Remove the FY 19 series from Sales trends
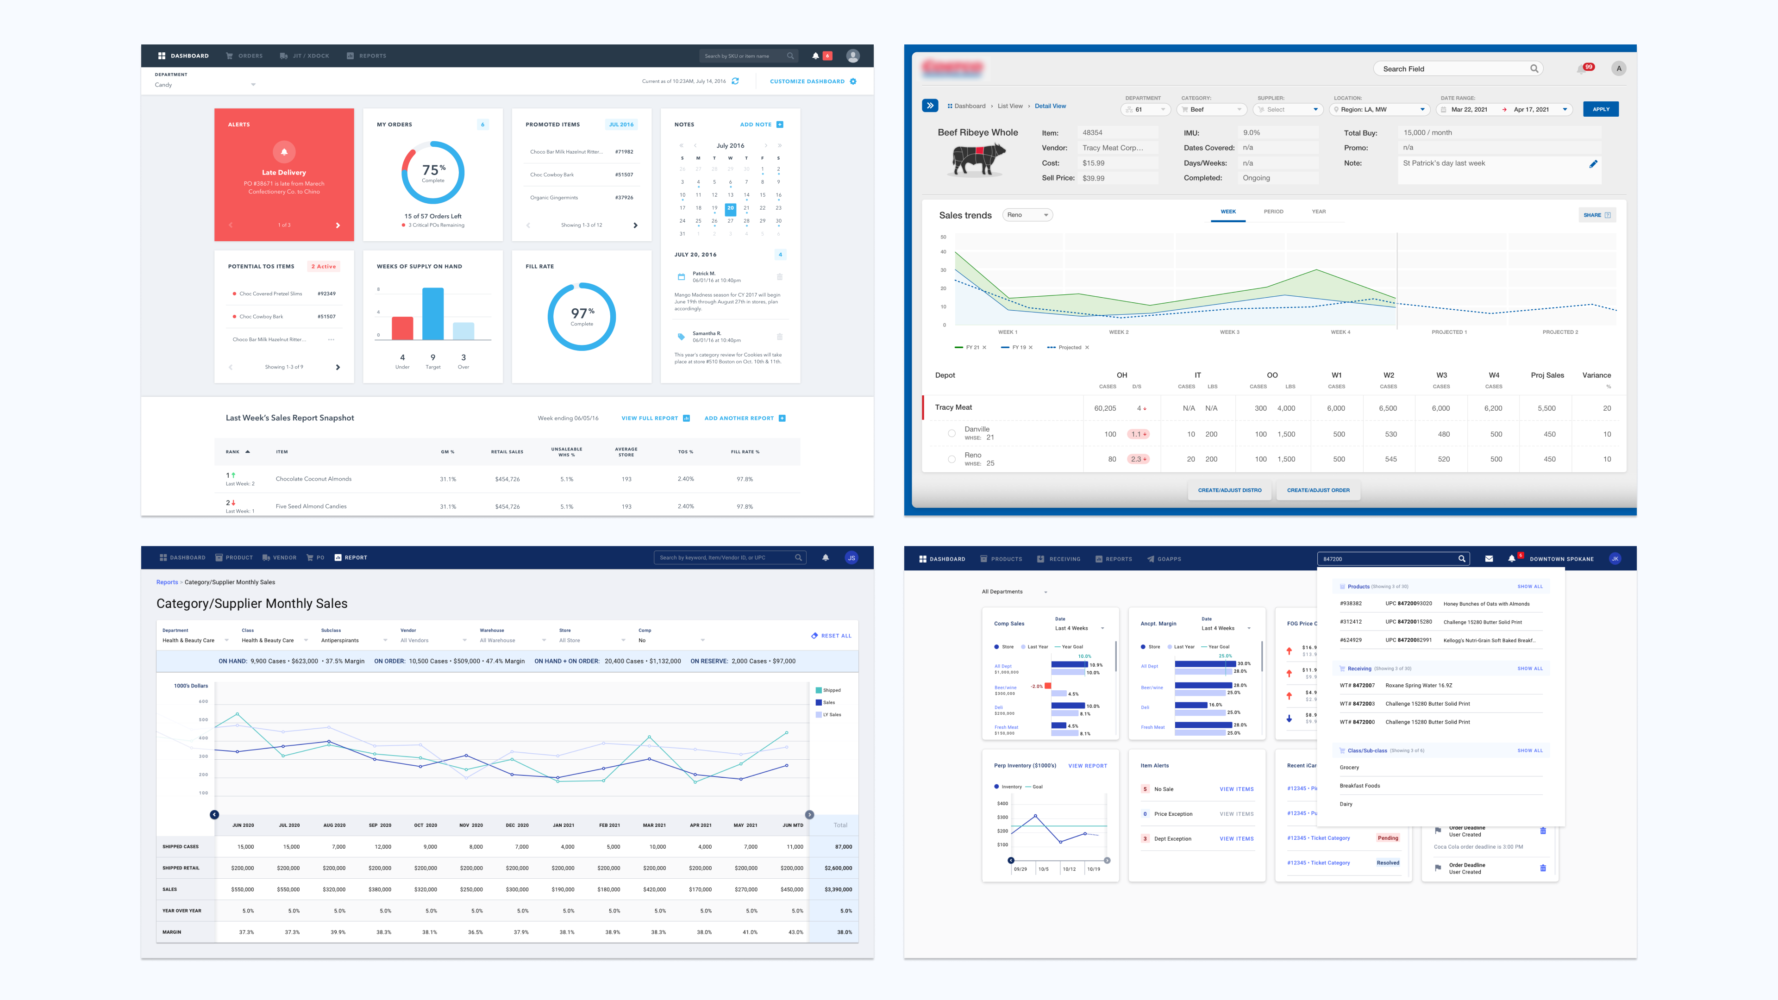Screen dimensions: 1778x1000 (x=1031, y=347)
